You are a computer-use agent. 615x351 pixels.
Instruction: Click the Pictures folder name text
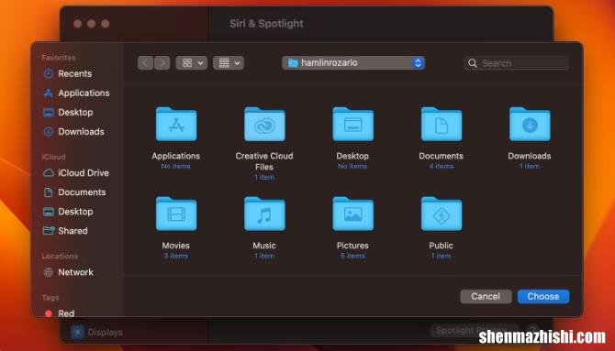tap(352, 246)
